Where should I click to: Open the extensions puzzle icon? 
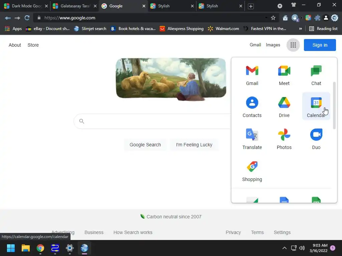click(317, 18)
